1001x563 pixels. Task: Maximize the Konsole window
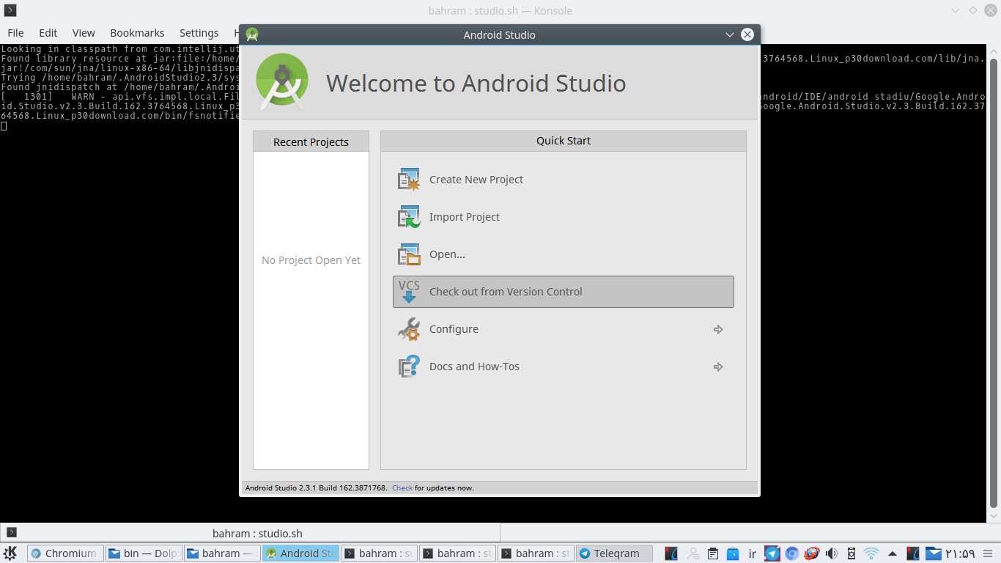pos(973,11)
